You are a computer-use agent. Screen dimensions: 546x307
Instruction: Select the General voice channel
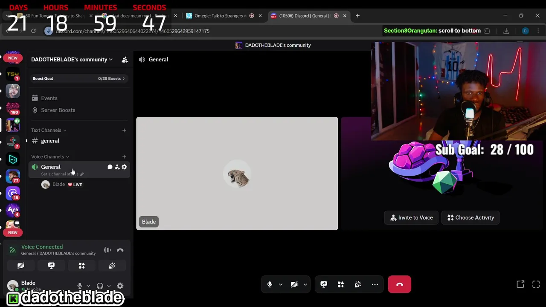(51, 167)
